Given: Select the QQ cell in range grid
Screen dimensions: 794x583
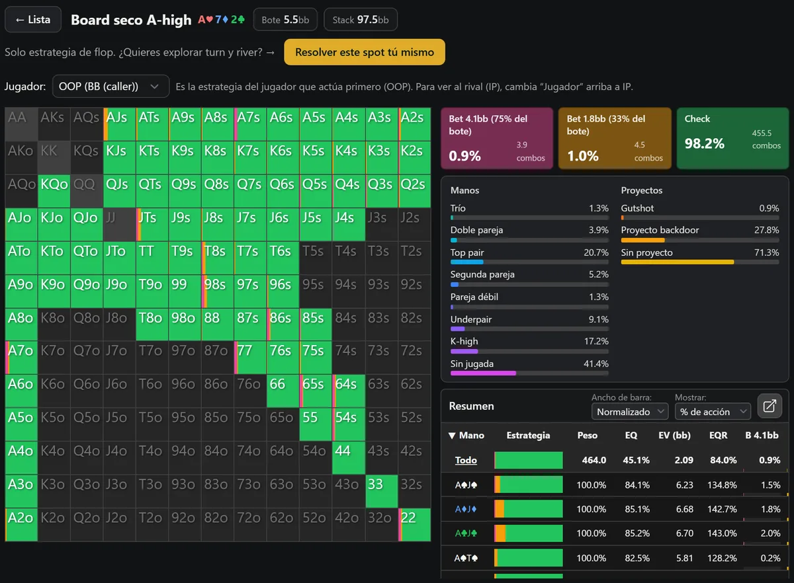Looking at the screenshot, I should pyautogui.click(x=87, y=190).
